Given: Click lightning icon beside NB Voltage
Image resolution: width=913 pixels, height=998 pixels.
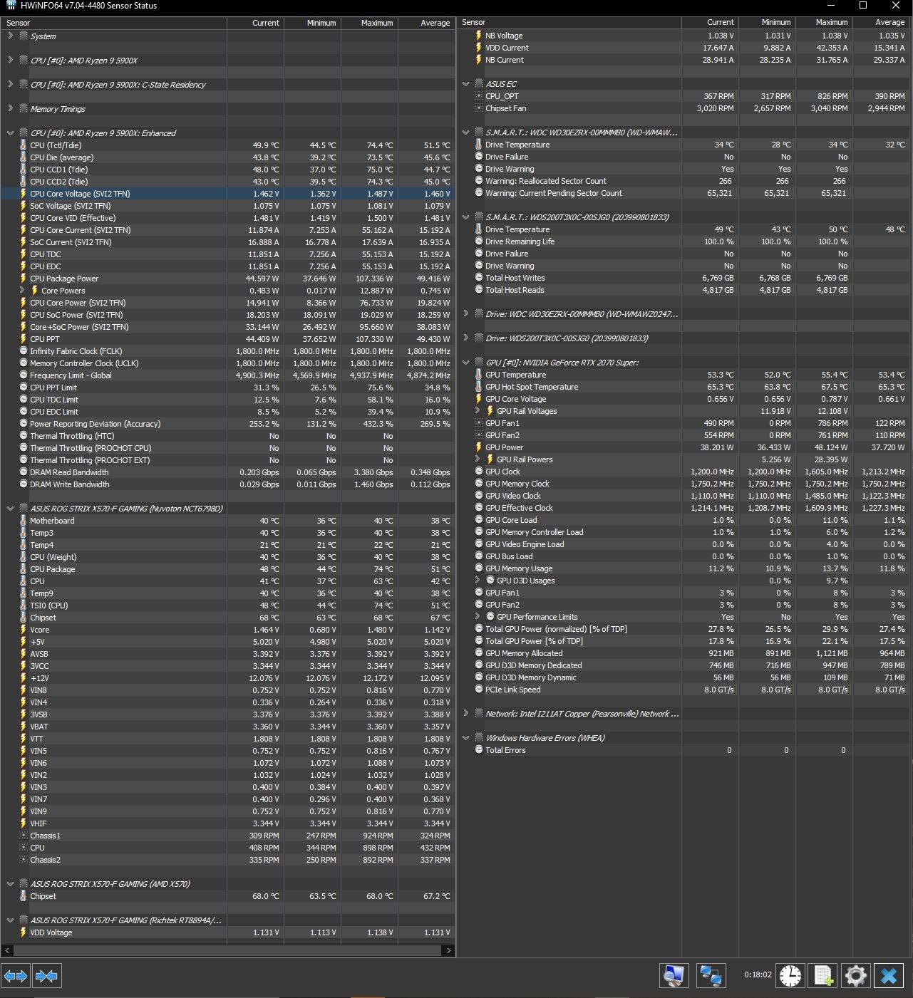Looking at the screenshot, I should [x=479, y=36].
